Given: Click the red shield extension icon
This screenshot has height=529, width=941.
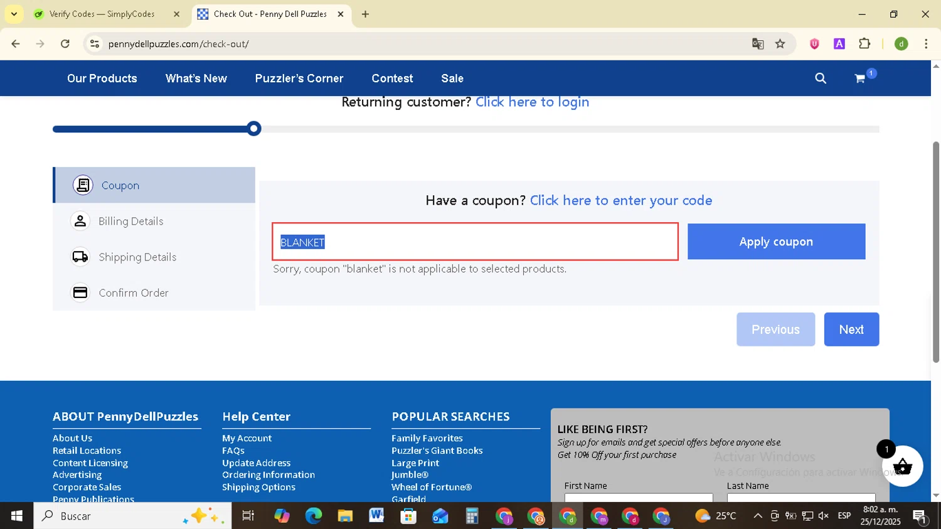Looking at the screenshot, I should 814,44.
